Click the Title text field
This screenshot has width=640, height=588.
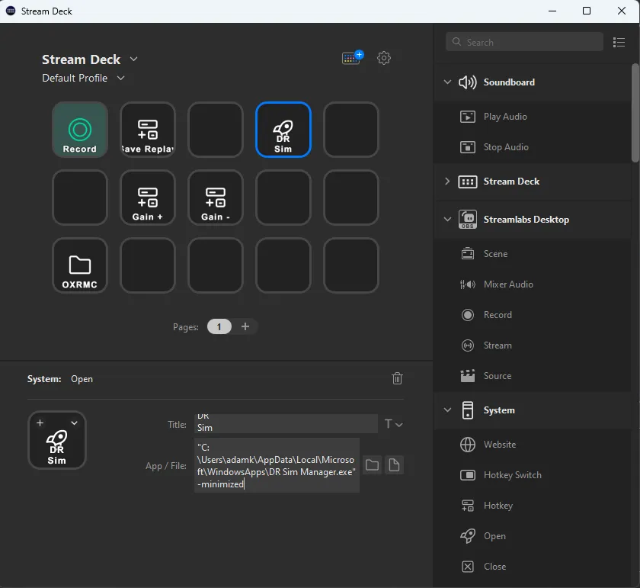click(x=286, y=423)
